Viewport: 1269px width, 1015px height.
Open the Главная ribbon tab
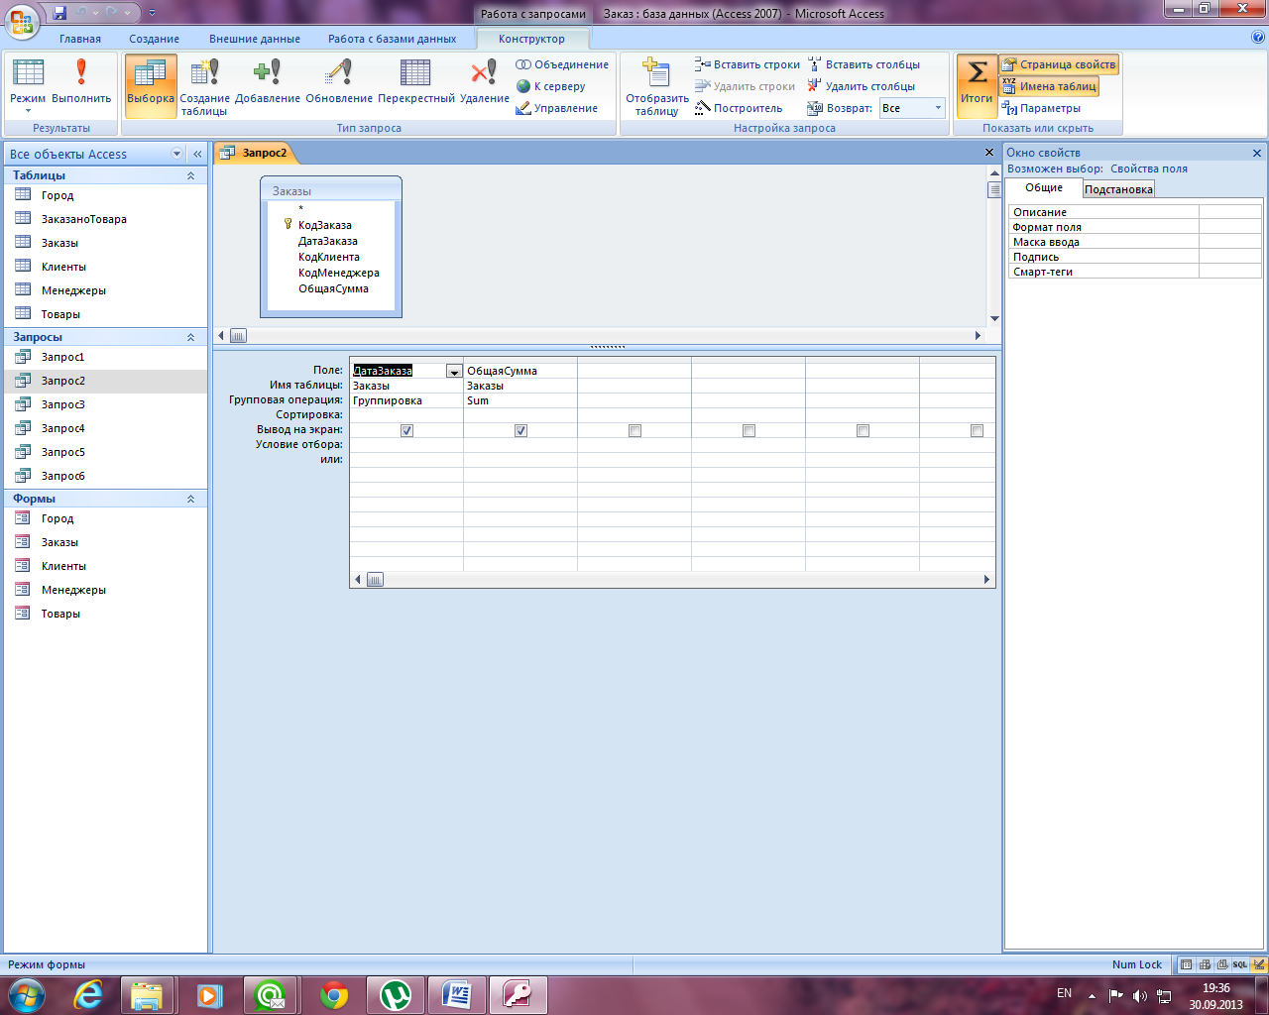pyautogui.click(x=80, y=39)
